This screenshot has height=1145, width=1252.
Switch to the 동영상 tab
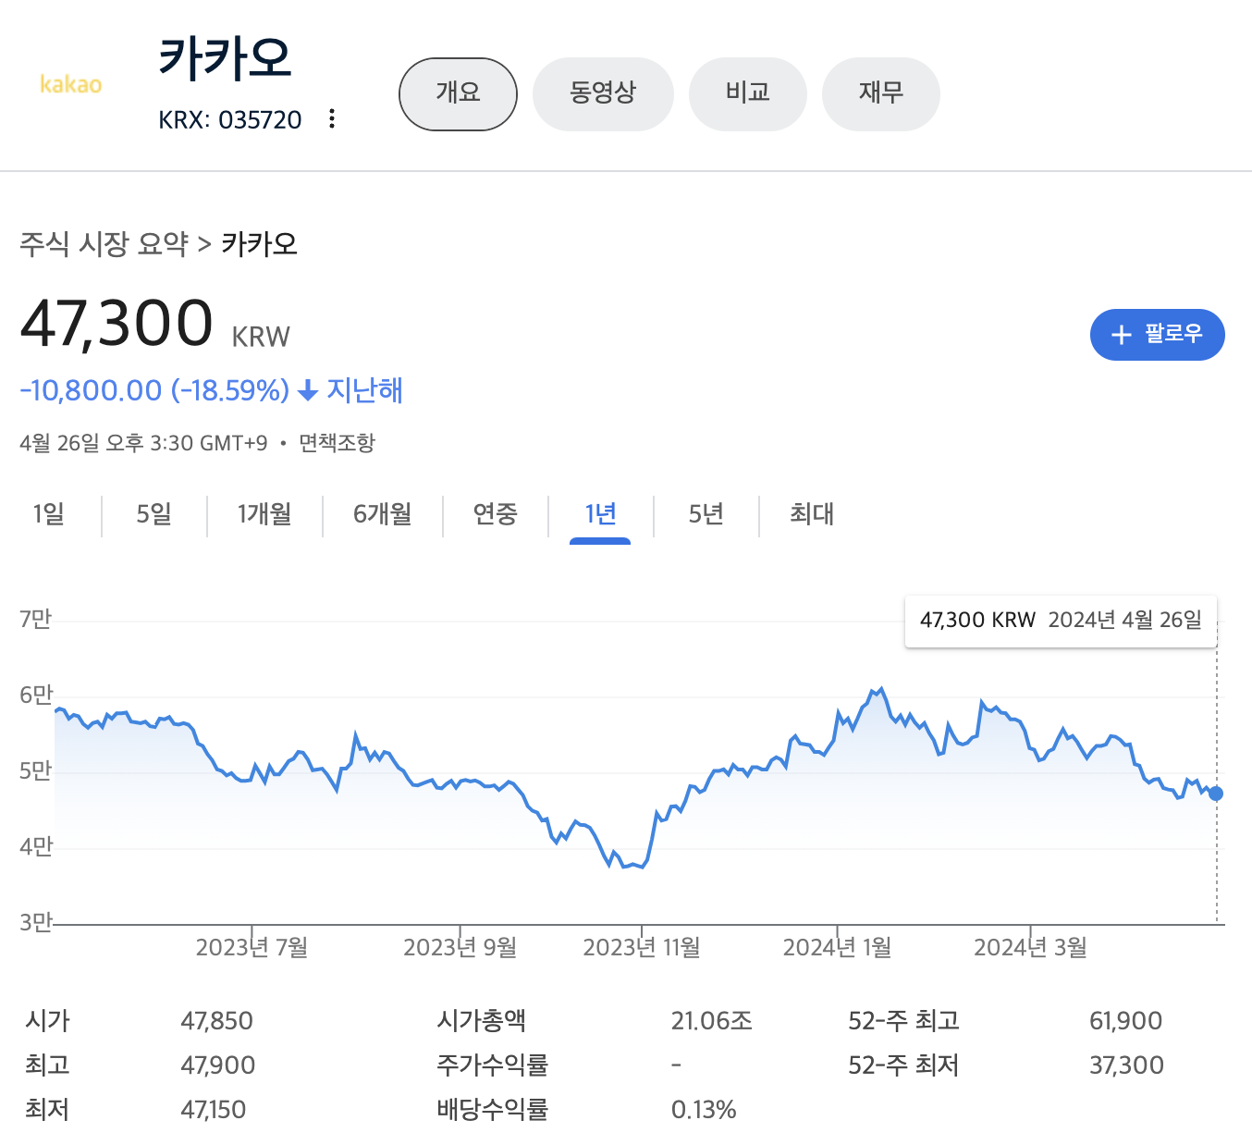(603, 93)
